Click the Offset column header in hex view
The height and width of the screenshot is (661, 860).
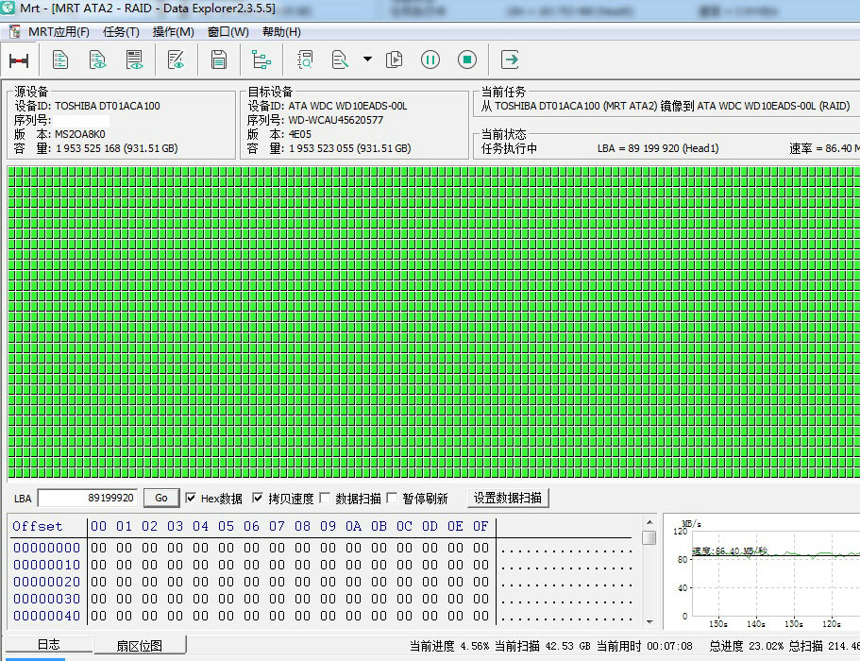coord(38,527)
